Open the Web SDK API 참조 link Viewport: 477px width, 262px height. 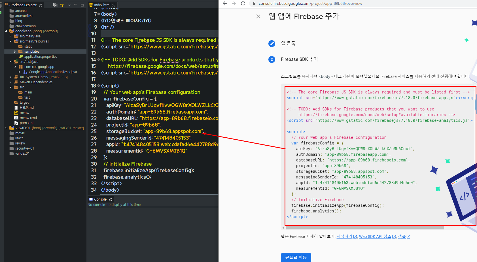point(377,237)
